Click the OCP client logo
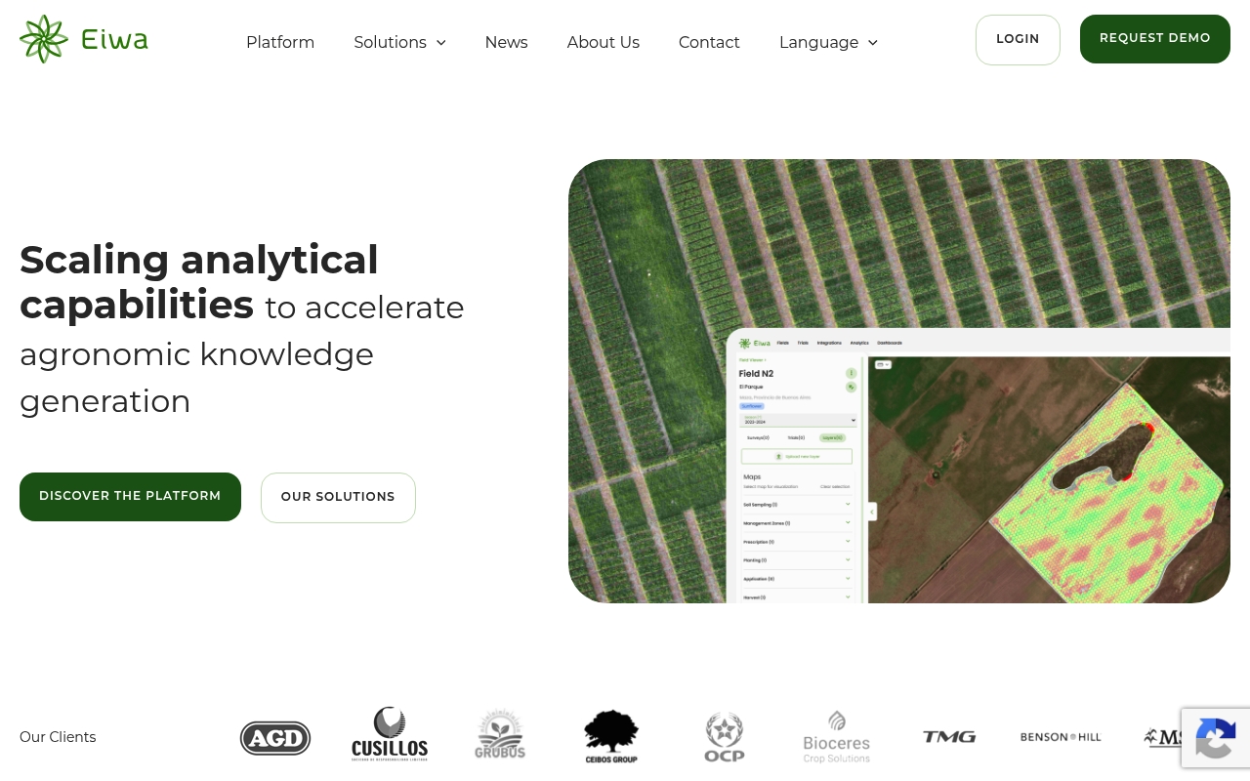 pyautogui.click(x=725, y=737)
